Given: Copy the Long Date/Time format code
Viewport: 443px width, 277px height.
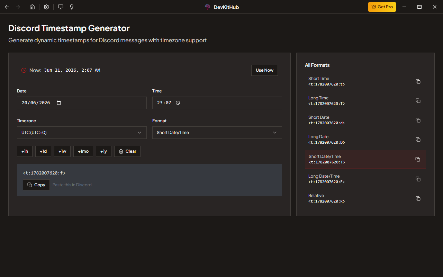Looking at the screenshot, I should [418, 179].
